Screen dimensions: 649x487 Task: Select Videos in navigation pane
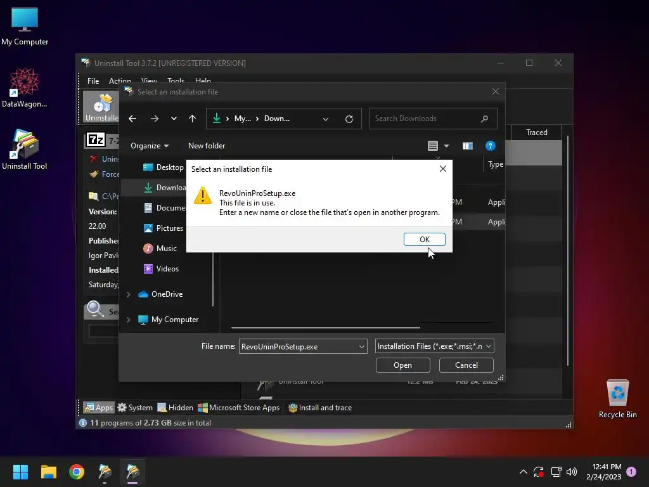[160, 269]
